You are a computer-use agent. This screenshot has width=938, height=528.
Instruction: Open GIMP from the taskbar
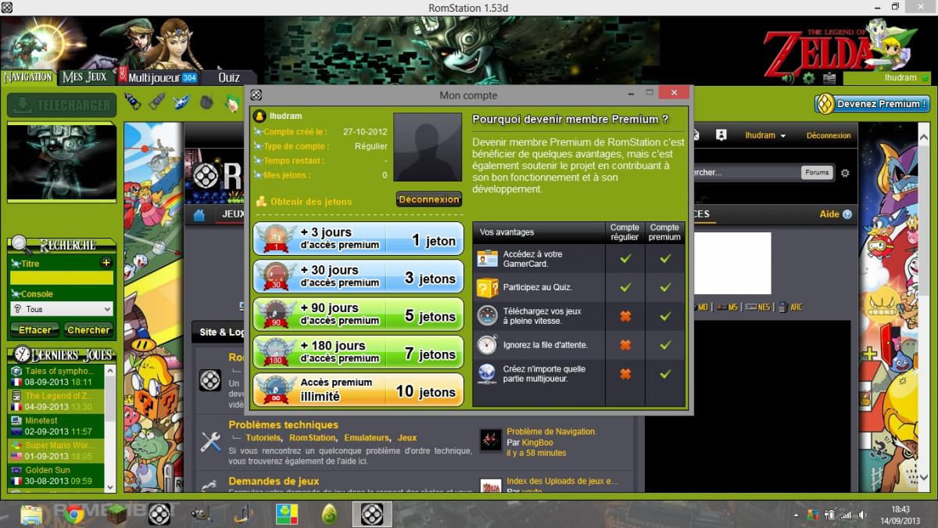pyautogui.click(x=201, y=514)
